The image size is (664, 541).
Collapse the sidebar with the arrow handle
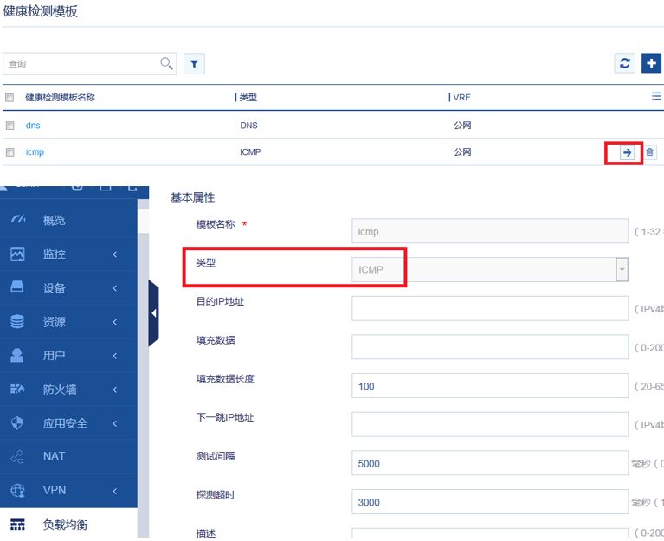click(153, 313)
